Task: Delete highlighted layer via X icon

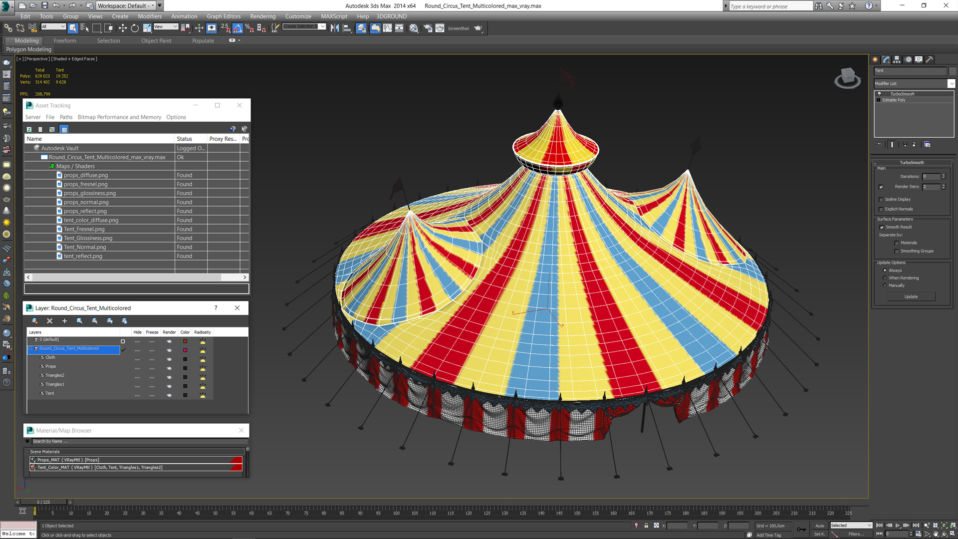Action: [x=49, y=321]
